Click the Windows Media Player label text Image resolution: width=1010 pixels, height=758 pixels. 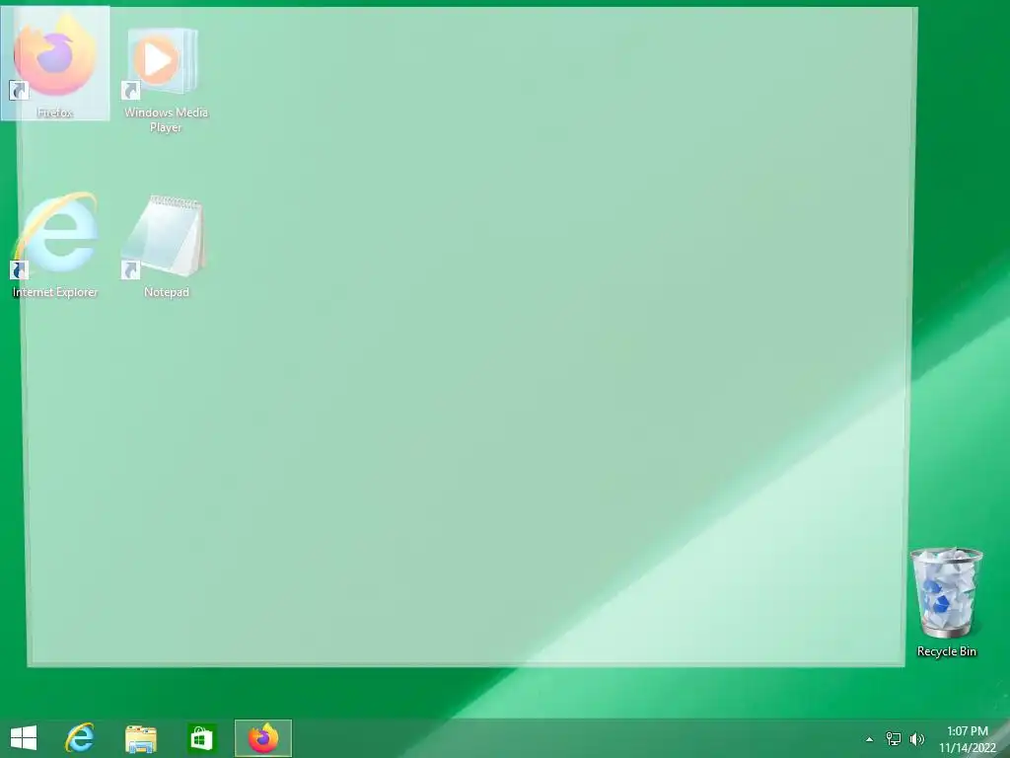point(166,119)
